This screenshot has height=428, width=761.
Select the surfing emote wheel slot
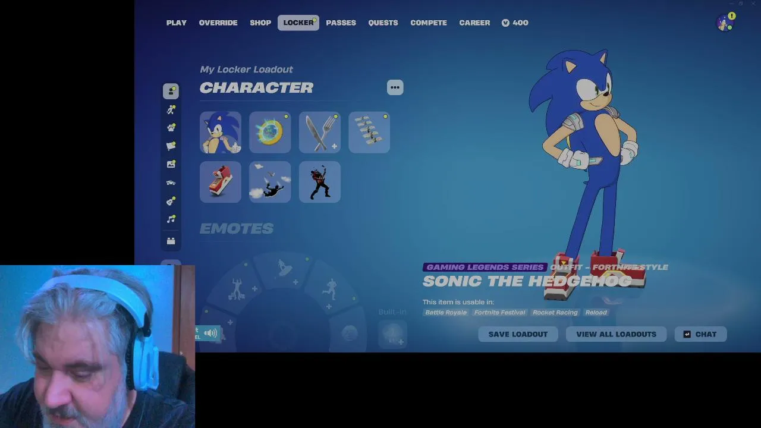[x=285, y=270]
